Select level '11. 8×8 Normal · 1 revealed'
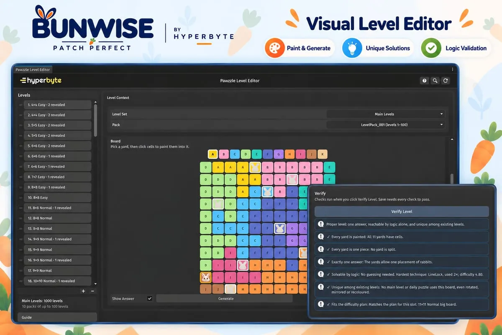 point(58,208)
